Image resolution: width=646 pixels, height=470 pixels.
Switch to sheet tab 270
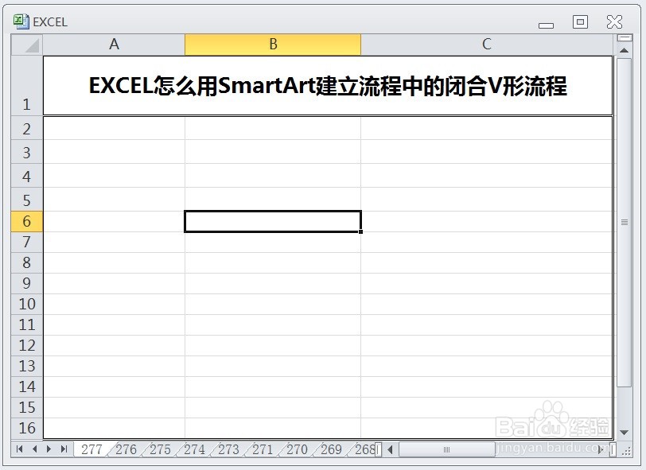coord(297,449)
